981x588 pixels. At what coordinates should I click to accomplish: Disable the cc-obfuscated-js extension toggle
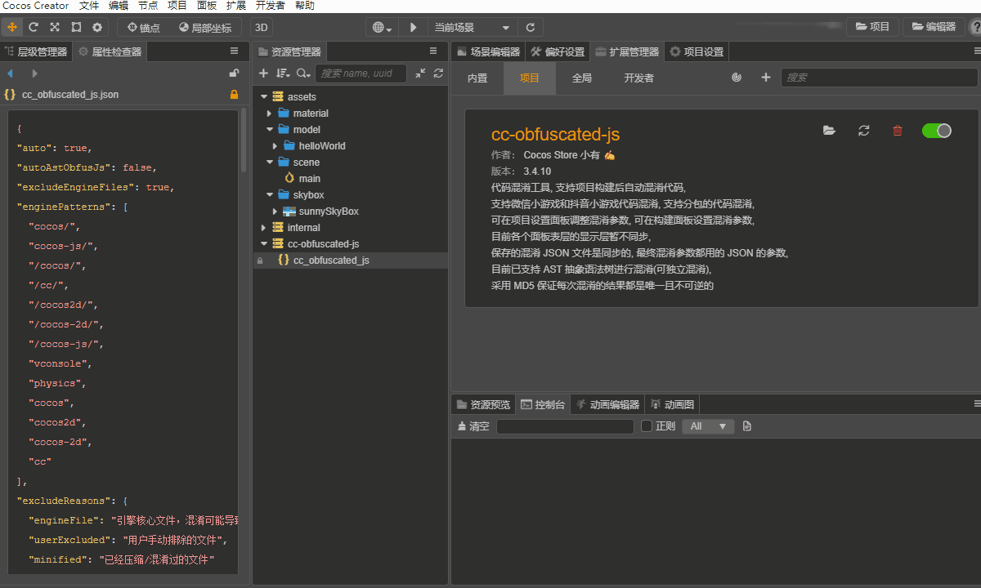tap(937, 131)
